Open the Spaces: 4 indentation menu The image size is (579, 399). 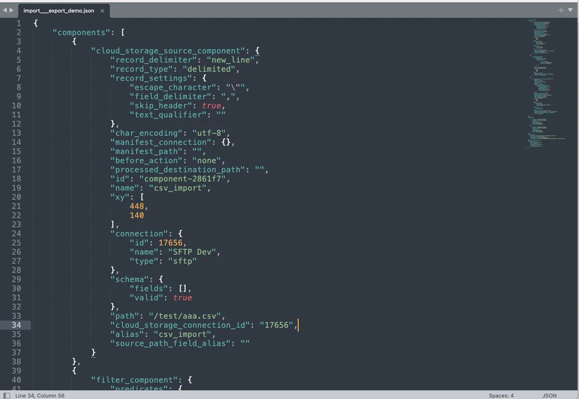(x=501, y=396)
